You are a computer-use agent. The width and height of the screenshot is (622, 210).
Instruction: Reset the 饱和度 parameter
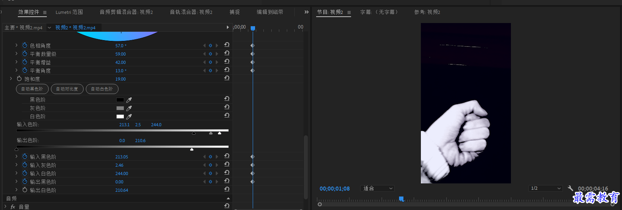pos(227,79)
